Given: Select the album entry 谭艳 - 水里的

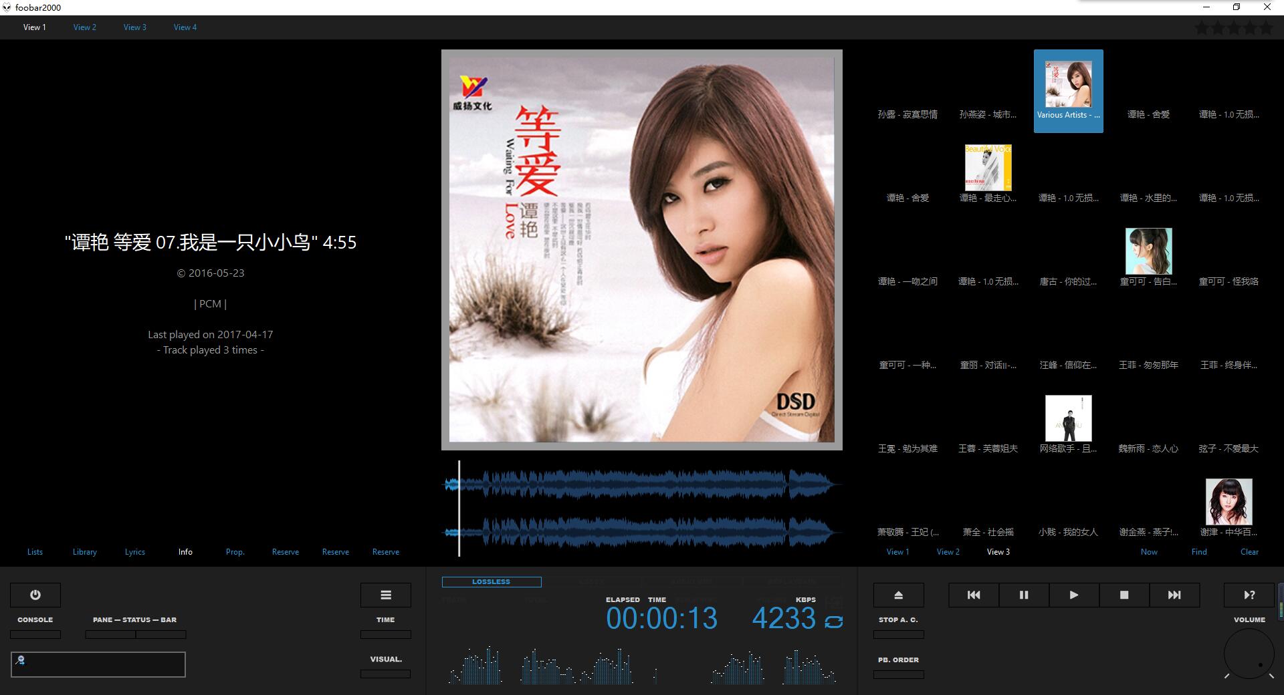Looking at the screenshot, I should 1149,198.
